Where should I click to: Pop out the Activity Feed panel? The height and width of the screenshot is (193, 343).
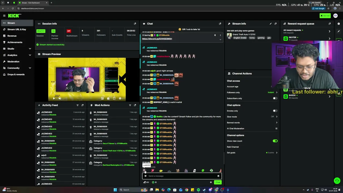coord(82,105)
